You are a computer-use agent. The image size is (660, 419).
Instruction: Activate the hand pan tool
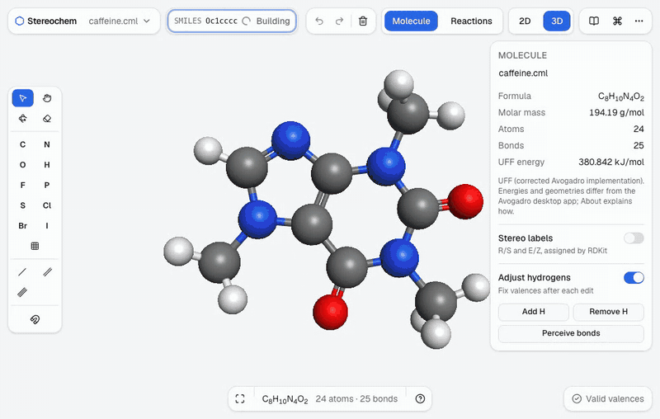47,98
